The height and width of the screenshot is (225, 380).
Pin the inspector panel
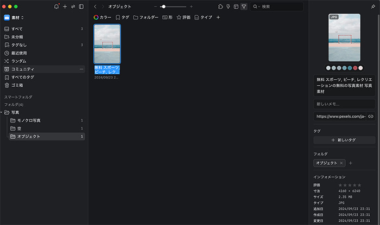[x=372, y=7]
